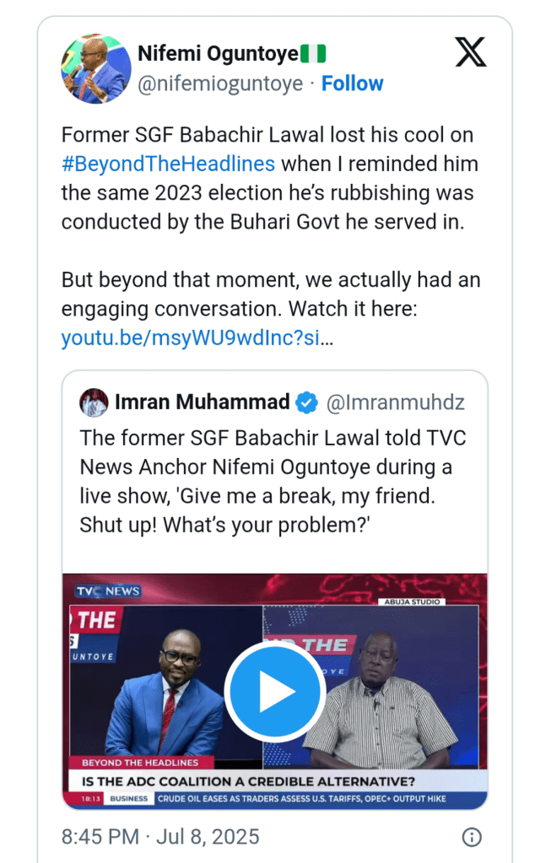
Task: Click the Nigerian flag emoji beside name
Action: coord(314,54)
